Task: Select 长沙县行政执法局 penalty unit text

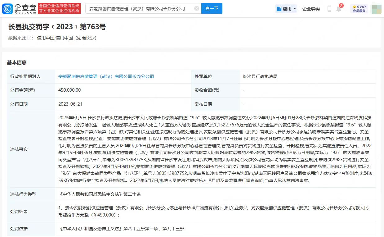Action: pyautogui.click(x=260, y=76)
